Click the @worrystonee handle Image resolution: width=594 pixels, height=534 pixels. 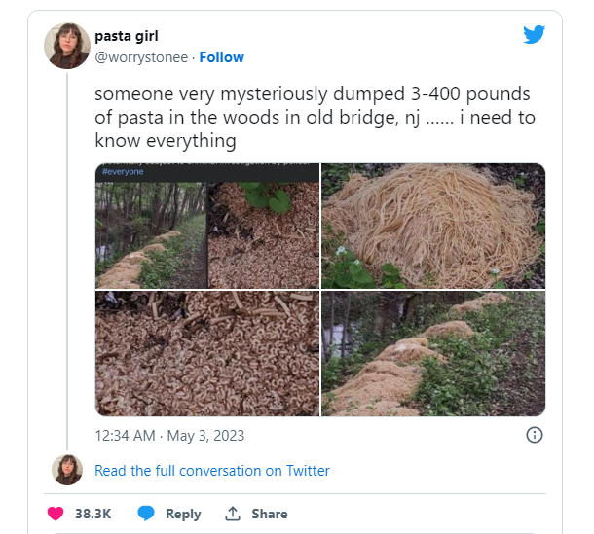(x=141, y=57)
